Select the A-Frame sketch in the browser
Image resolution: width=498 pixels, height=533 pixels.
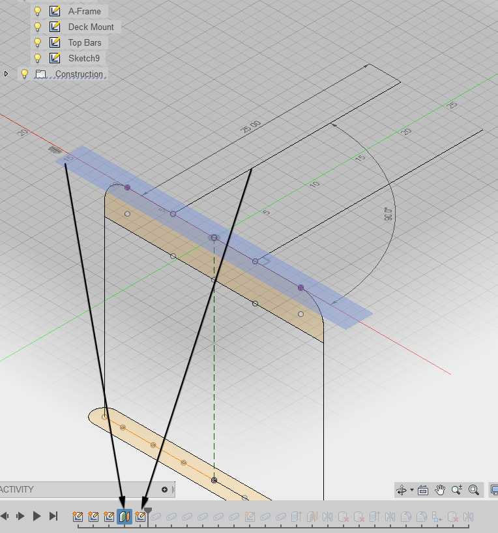click(x=85, y=11)
